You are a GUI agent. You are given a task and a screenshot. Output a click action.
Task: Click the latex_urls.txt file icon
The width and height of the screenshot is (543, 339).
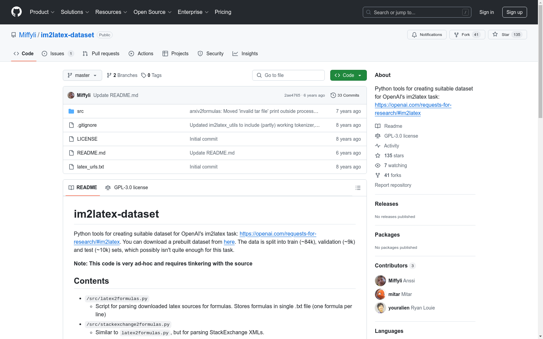click(71, 167)
